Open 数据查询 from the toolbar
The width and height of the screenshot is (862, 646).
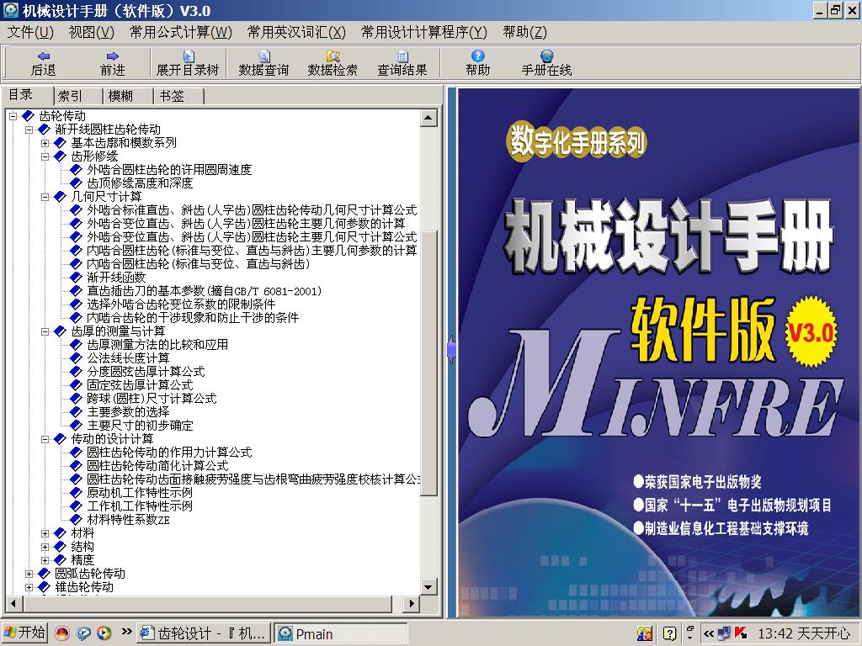coord(263,63)
